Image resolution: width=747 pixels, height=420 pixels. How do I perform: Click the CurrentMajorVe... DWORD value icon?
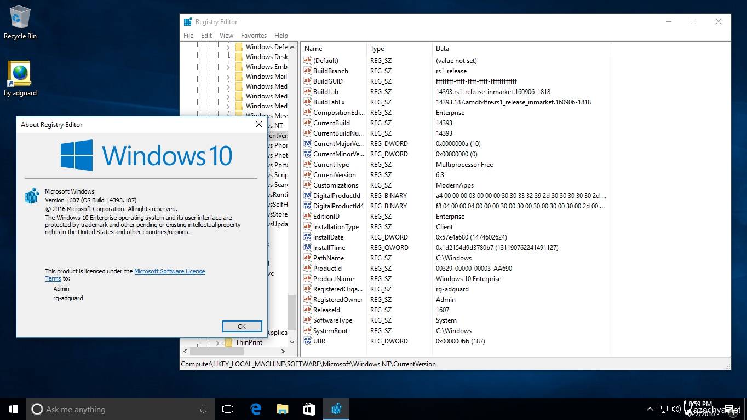(x=308, y=144)
